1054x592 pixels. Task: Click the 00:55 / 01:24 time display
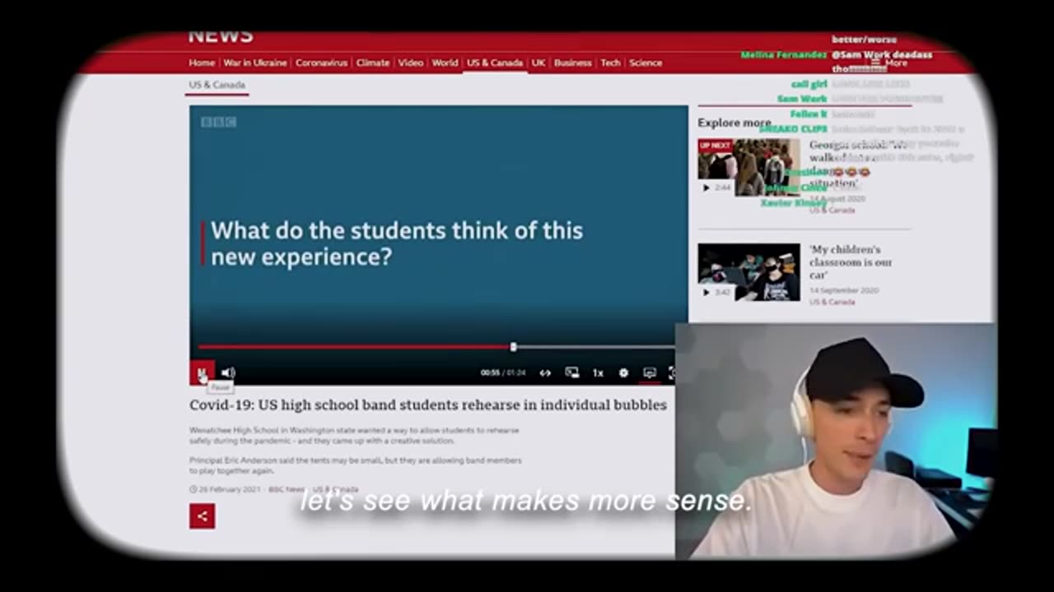[503, 373]
